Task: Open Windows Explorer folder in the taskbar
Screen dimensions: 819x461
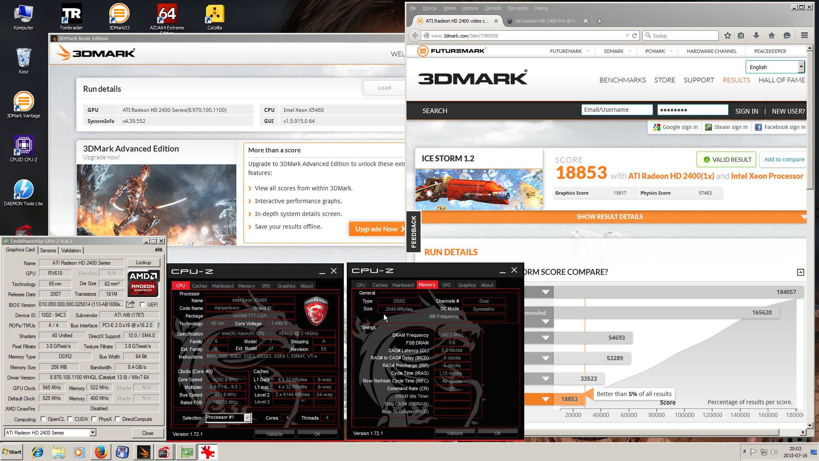Action: tap(58, 452)
